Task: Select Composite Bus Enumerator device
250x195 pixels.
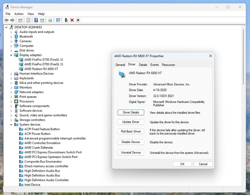Action: [43, 161]
